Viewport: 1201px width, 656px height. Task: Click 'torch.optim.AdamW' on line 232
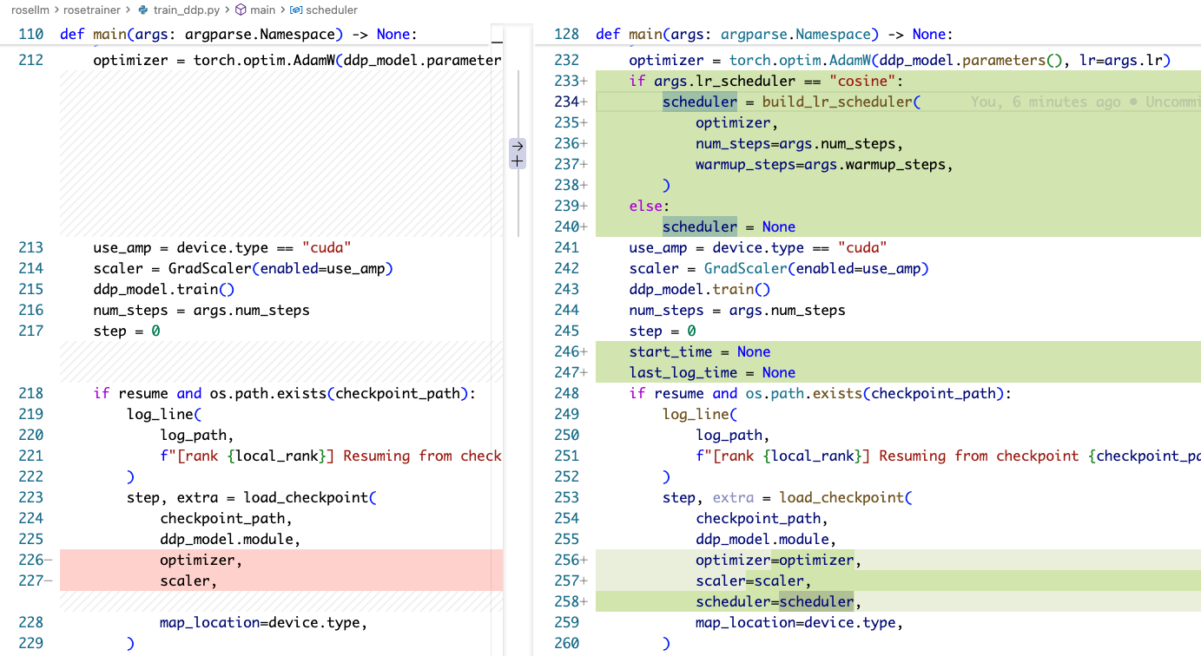(x=799, y=60)
